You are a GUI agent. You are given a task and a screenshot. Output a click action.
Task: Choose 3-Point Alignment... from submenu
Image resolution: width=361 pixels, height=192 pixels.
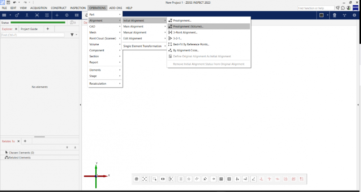tap(209, 32)
